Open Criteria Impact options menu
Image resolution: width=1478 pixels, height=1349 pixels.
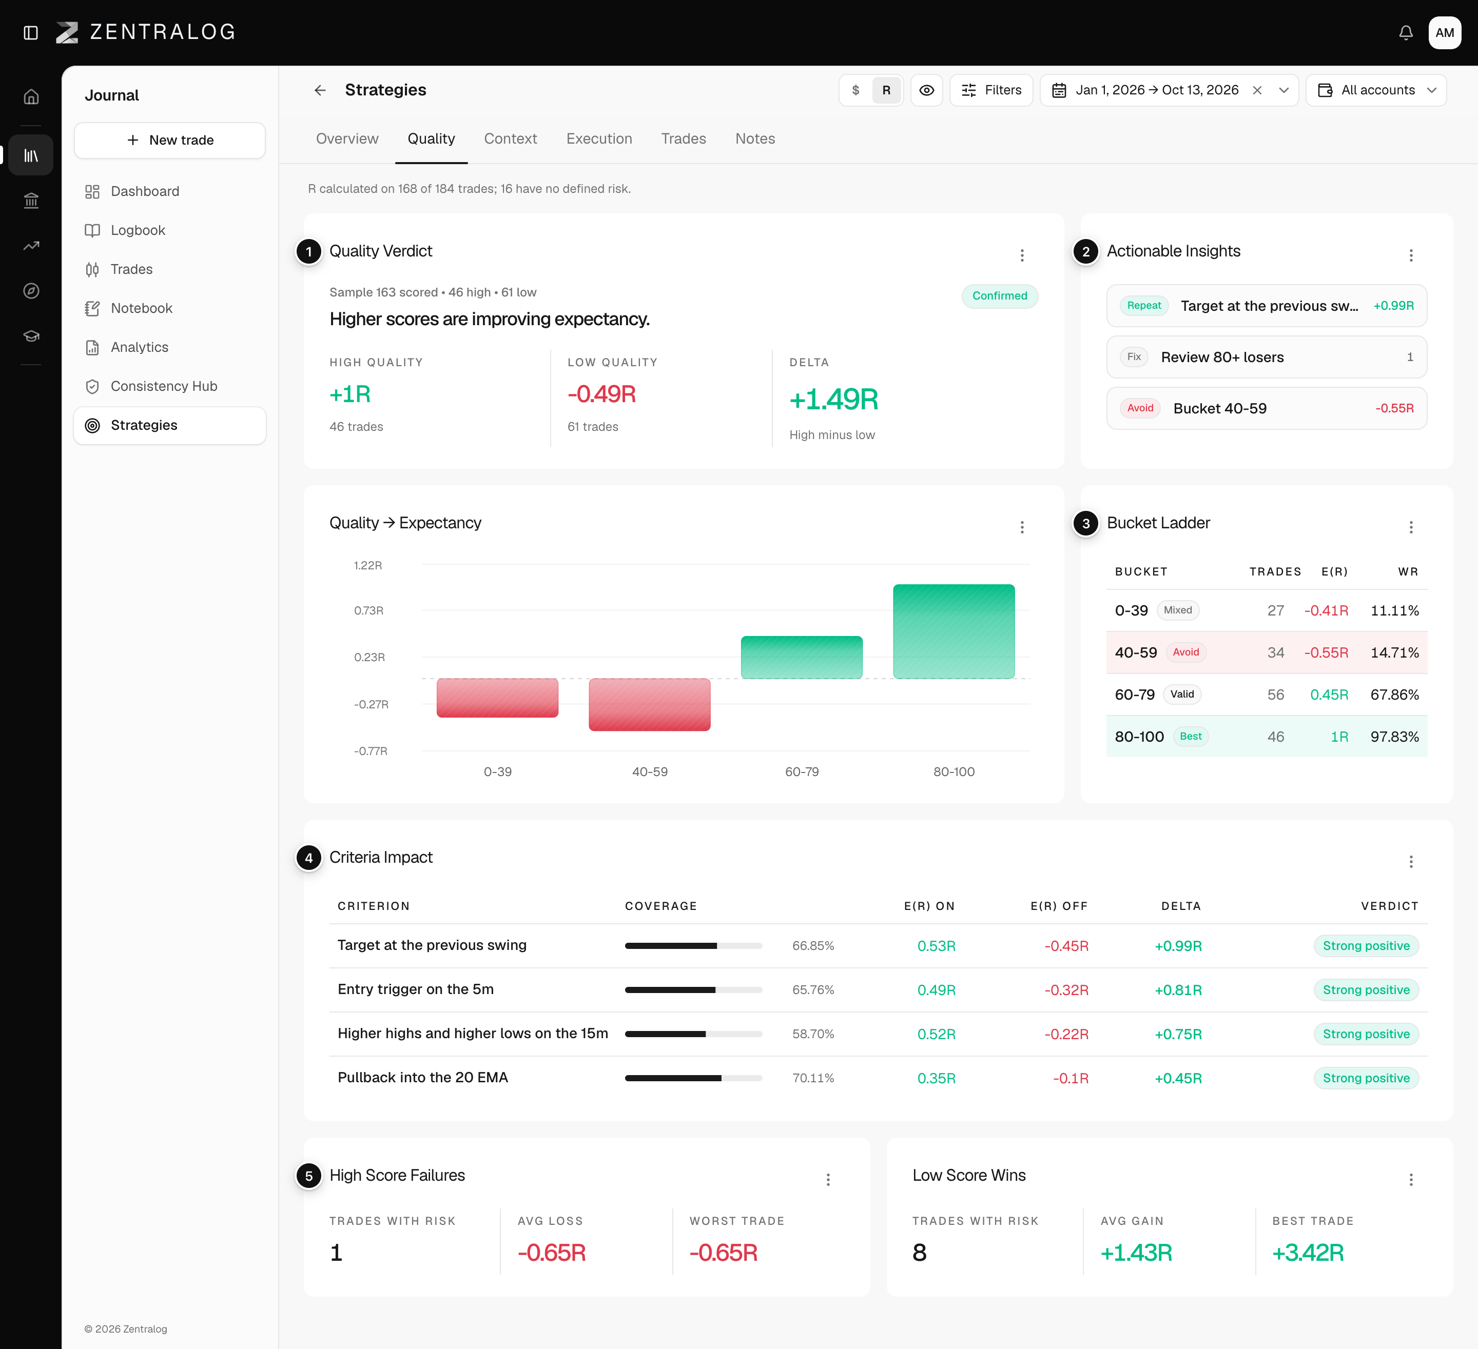(1411, 862)
